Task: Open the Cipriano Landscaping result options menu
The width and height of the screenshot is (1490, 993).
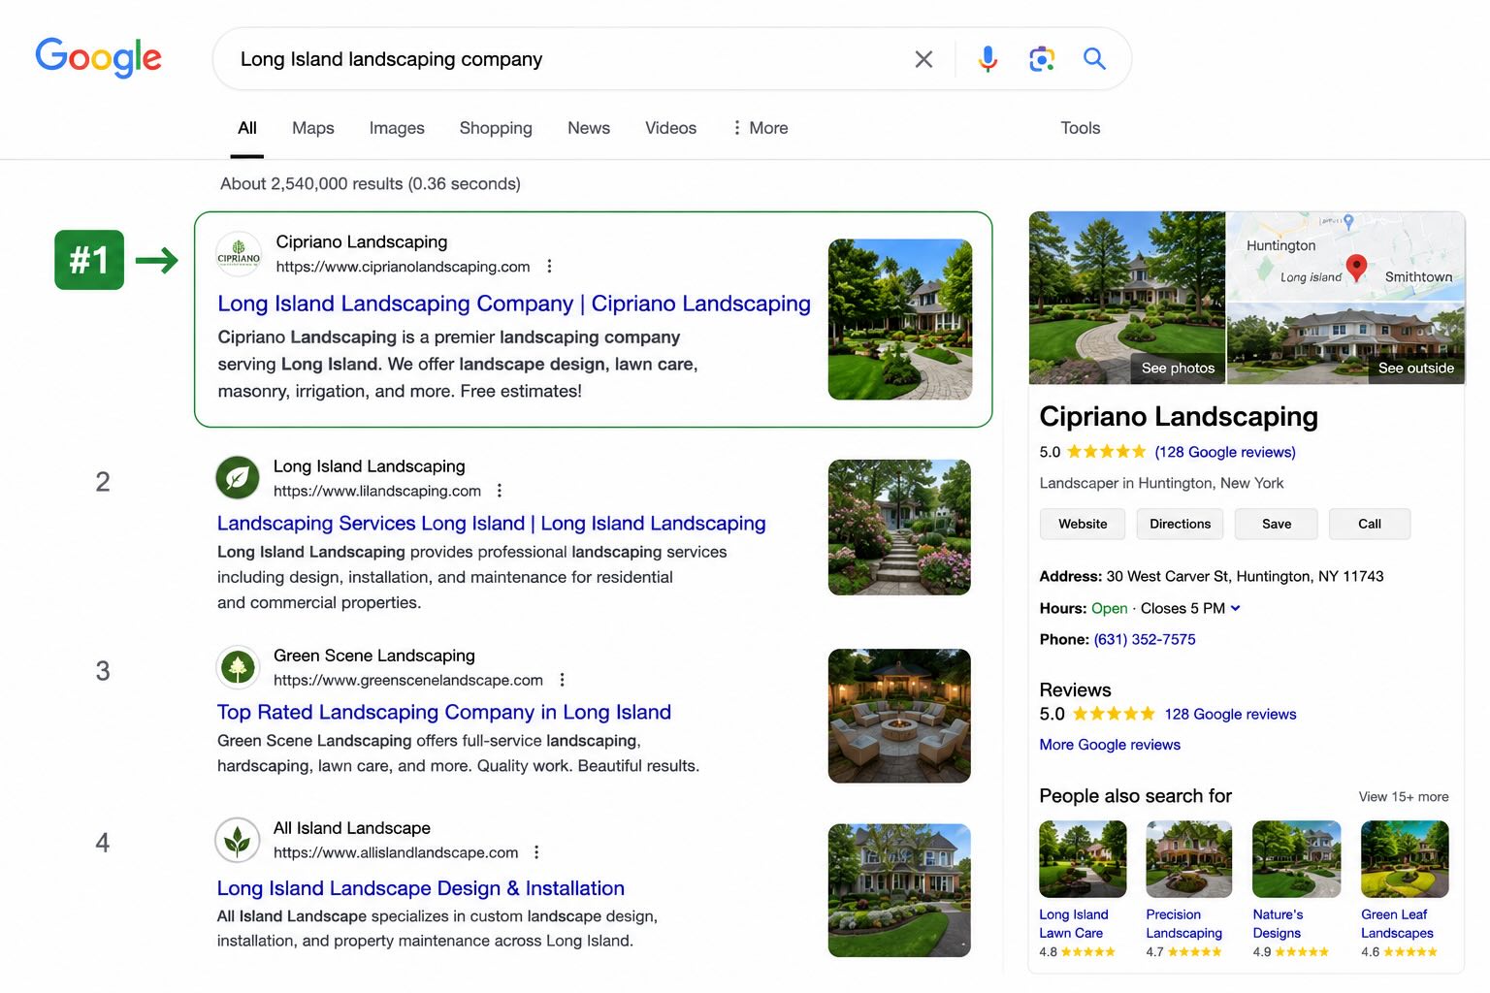Action: click(x=549, y=266)
